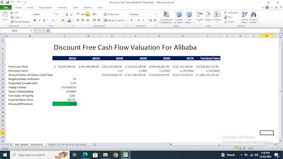Apply Accounting dollar number format
The width and height of the screenshot is (283, 159).
tap(132, 20)
